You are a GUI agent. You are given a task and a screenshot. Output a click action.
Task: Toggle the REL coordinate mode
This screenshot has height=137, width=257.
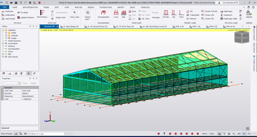click(x=244, y=134)
